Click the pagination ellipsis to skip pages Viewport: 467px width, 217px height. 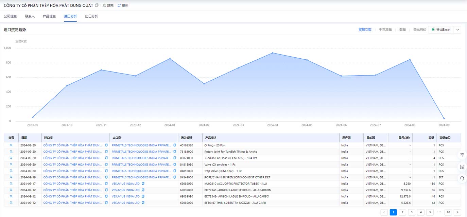[x=439, y=212]
